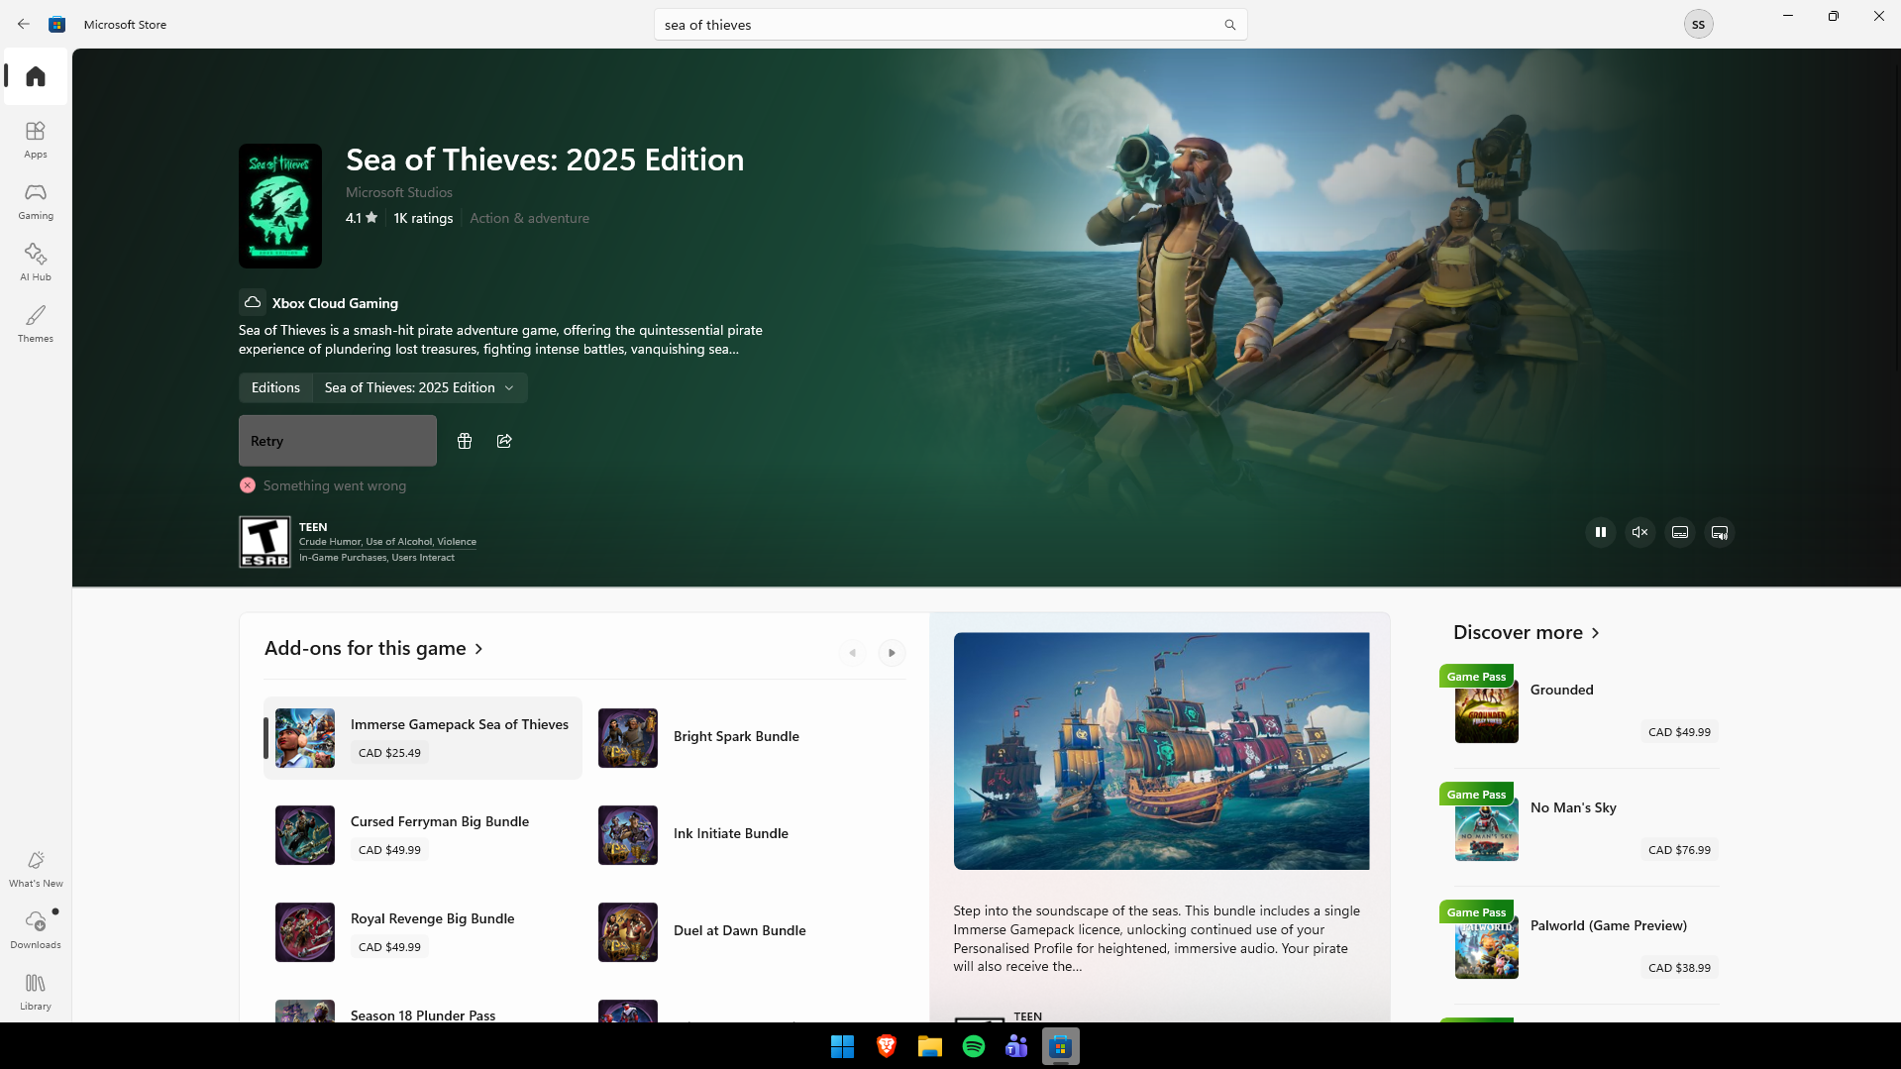Open Royal Revenge Big Bundle
This screenshot has width=1901, height=1069.
tap(423, 932)
